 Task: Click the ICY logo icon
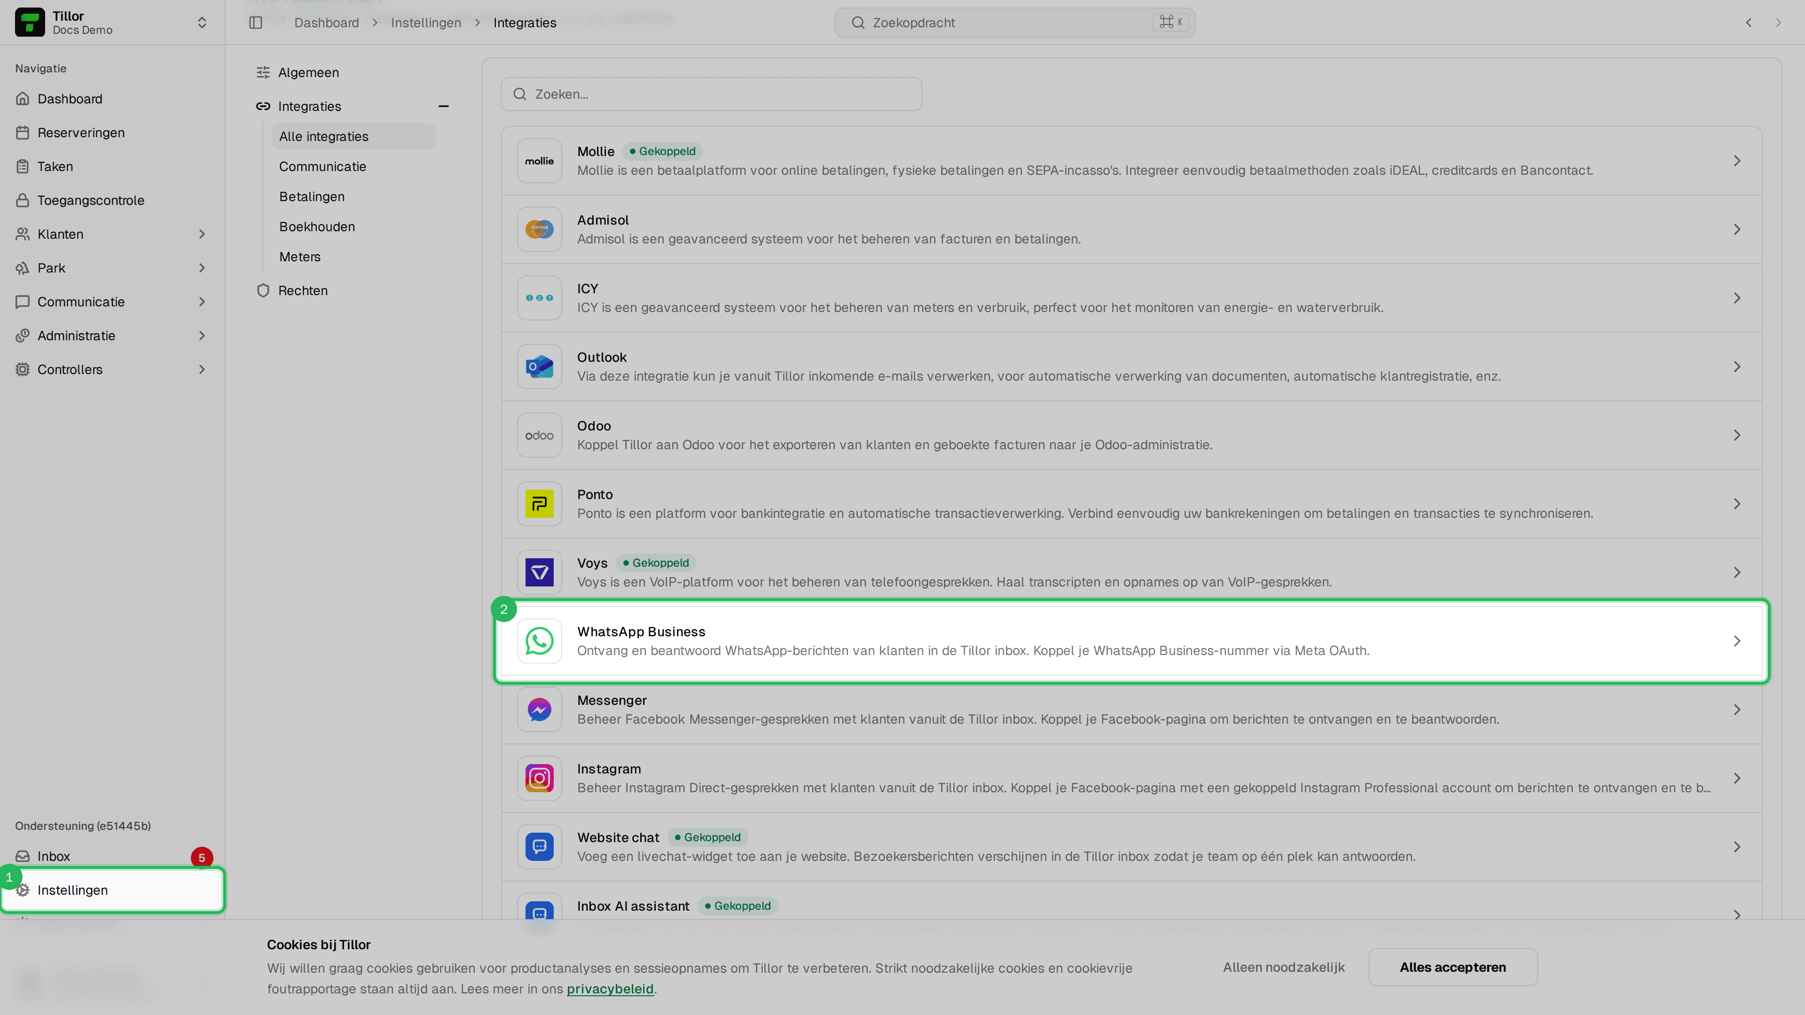coord(540,298)
